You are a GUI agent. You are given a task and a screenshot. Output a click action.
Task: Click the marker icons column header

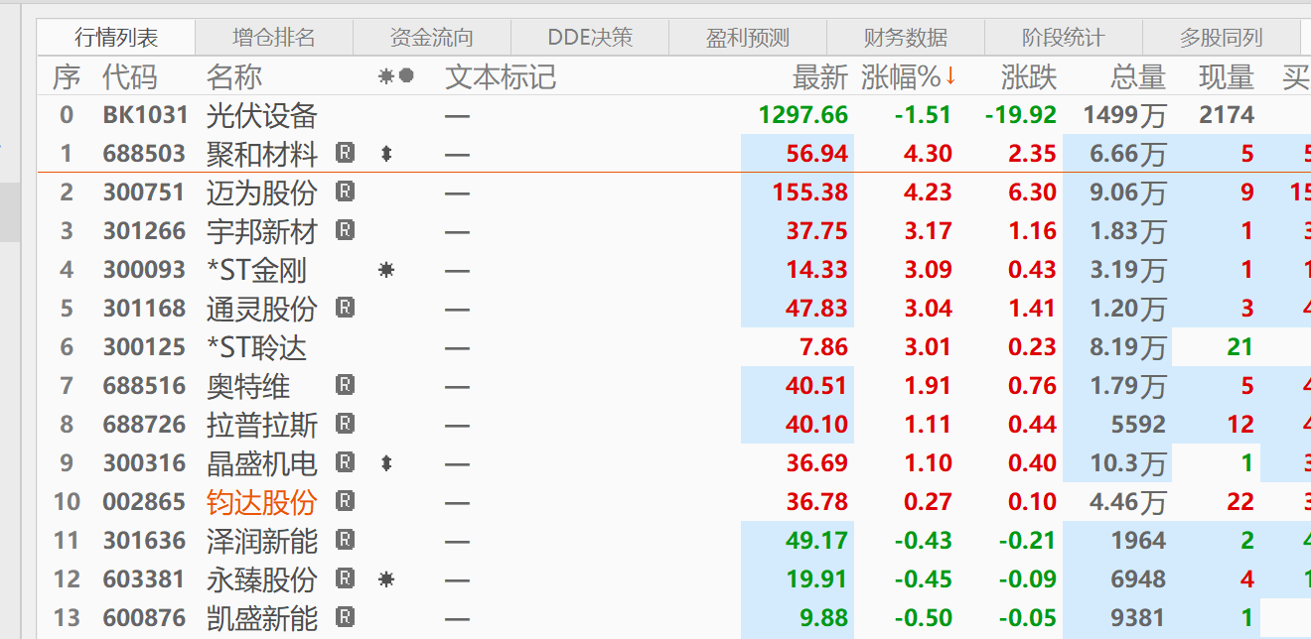396,76
